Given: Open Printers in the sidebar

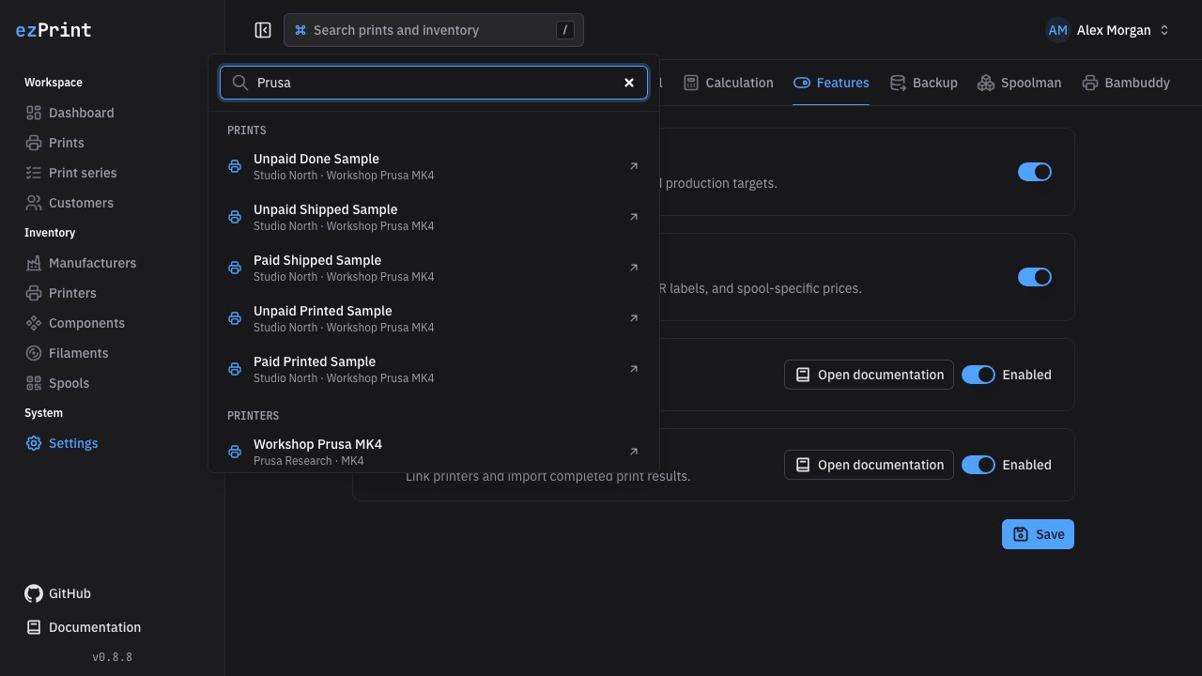Looking at the screenshot, I should tap(113, 293).
